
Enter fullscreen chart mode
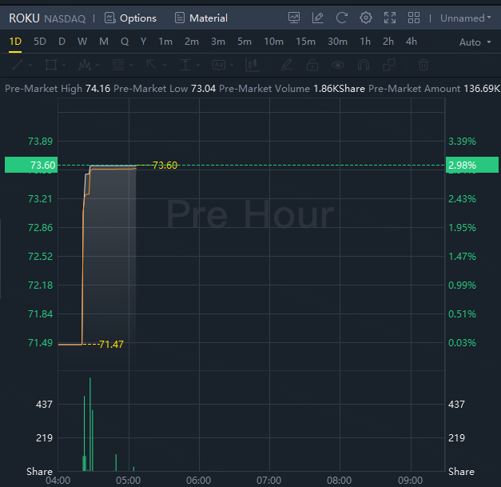point(390,18)
